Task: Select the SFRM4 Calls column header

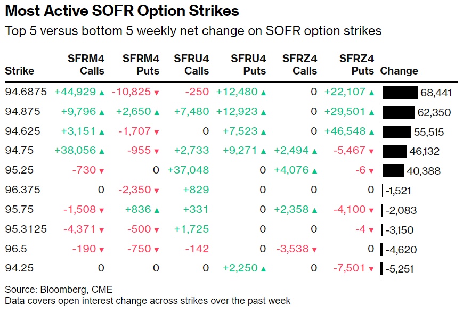Action: [x=85, y=64]
